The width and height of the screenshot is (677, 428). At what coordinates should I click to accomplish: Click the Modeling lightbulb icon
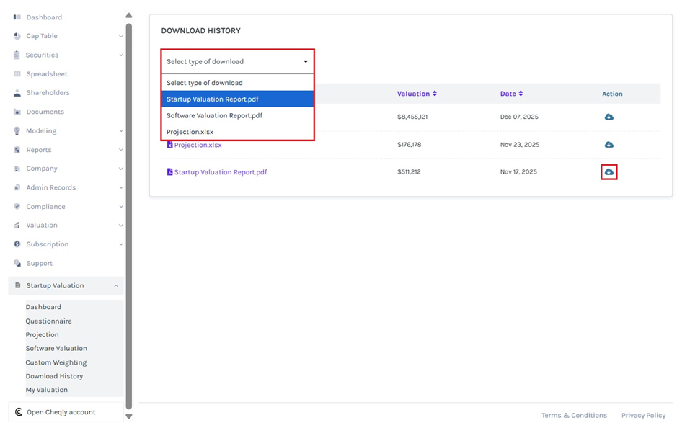(17, 131)
